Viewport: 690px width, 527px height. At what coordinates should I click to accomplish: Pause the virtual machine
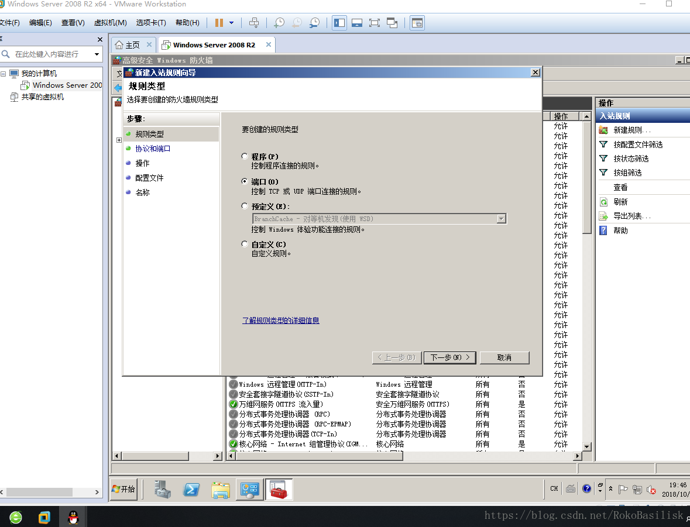point(219,23)
